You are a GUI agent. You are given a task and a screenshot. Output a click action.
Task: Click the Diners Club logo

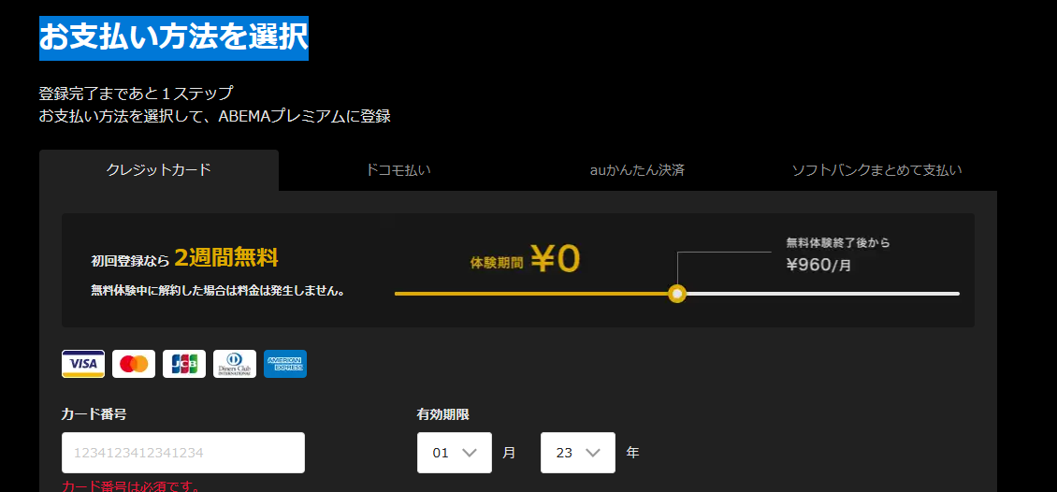pos(235,364)
